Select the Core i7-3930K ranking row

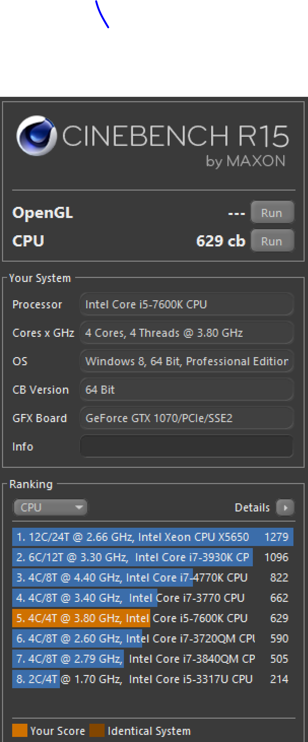click(153, 557)
